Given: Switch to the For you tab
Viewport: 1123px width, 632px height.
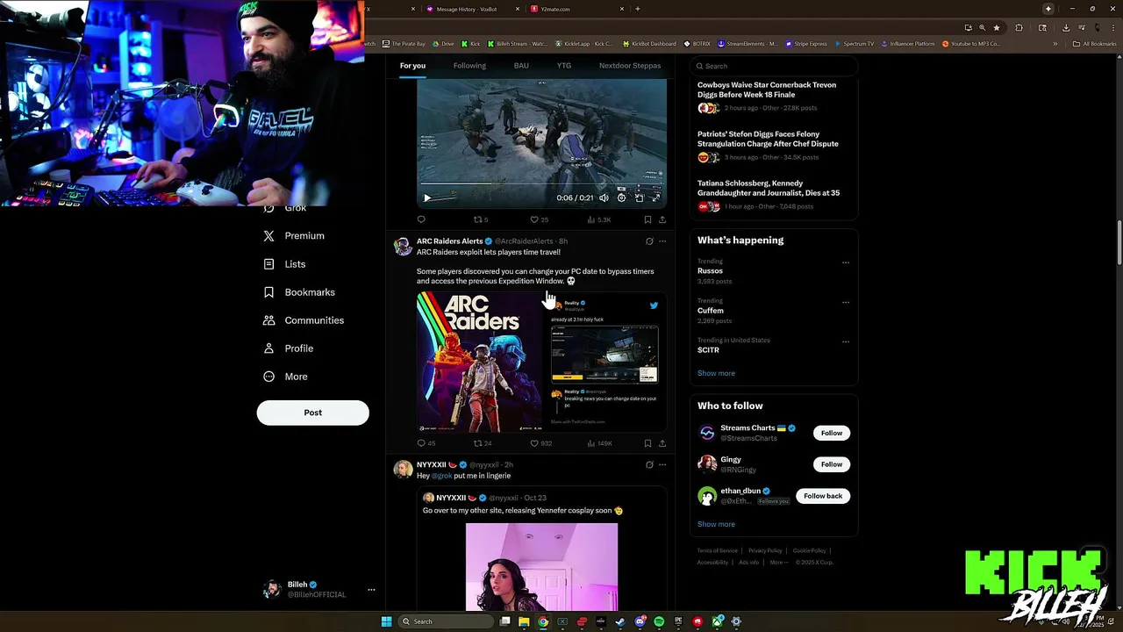Looking at the screenshot, I should click(412, 66).
